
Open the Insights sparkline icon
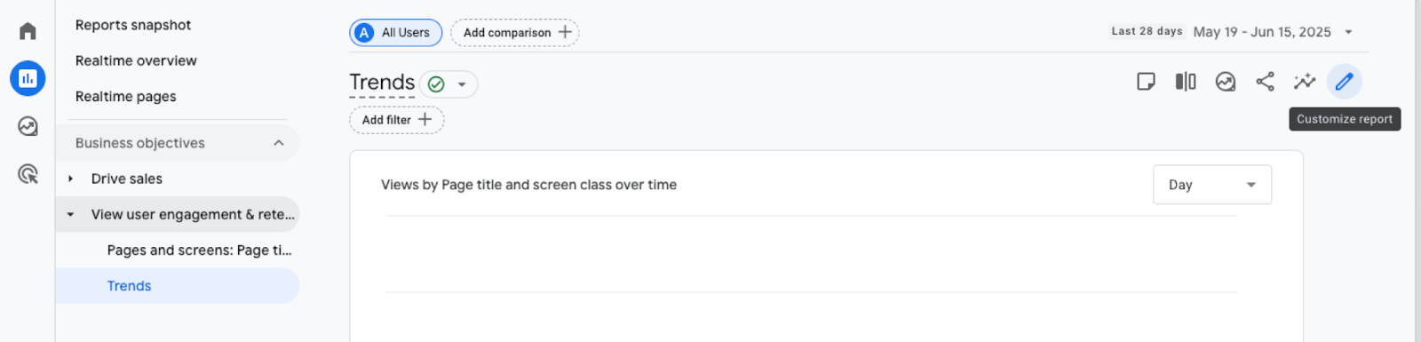(1304, 82)
